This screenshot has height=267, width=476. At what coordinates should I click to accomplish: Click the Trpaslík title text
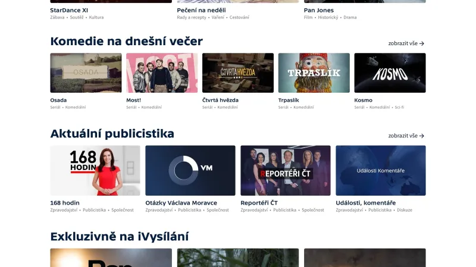click(x=289, y=100)
